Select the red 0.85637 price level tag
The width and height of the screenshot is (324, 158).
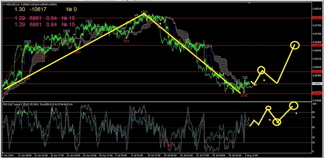tap(317, 72)
